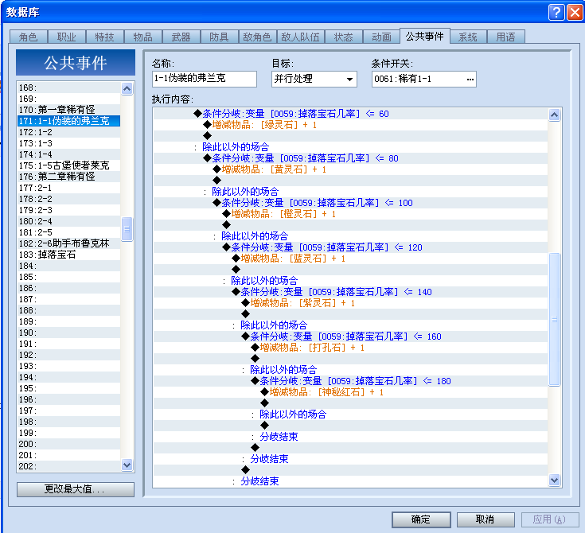Click the help question mark icon
The height and width of the screenshot is (533, 585).
(x=556, y=12)
